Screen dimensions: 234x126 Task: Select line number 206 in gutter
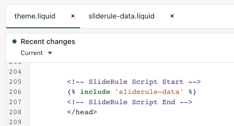tap(15, 92)
